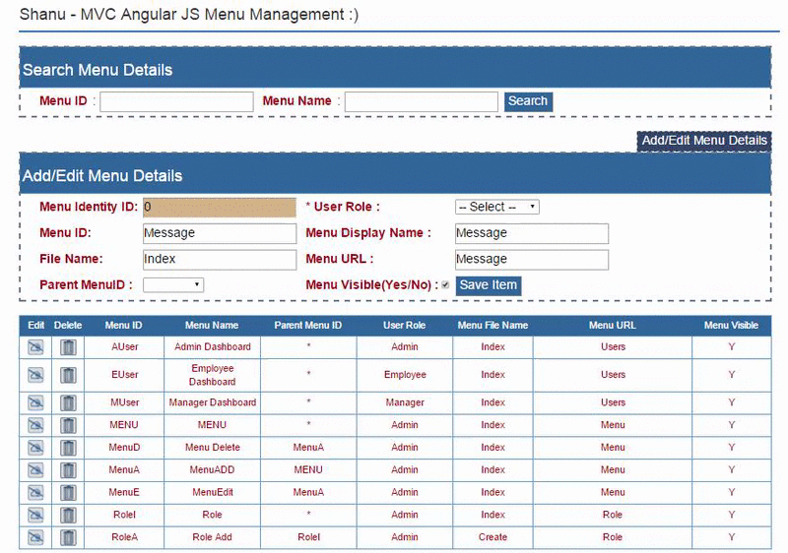
Task: Edit the MenuD Menu Delete row
Action: (x=35, y=447)
